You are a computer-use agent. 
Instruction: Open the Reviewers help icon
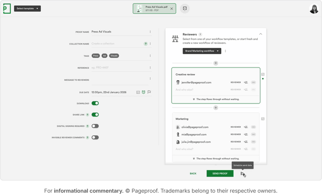tap(200, 34)
